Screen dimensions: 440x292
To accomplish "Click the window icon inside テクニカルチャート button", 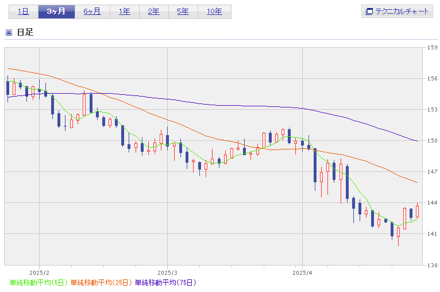I will (369, 11).
